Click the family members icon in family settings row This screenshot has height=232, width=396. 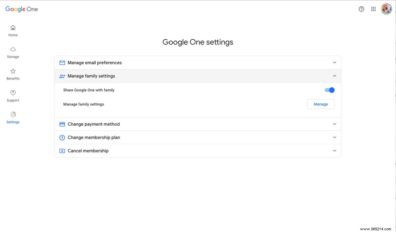click(x=62, y=76)
